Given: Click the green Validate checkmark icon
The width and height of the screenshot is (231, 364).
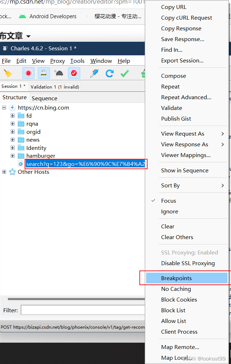Looking at the screenshot, I should click(125, 74).
